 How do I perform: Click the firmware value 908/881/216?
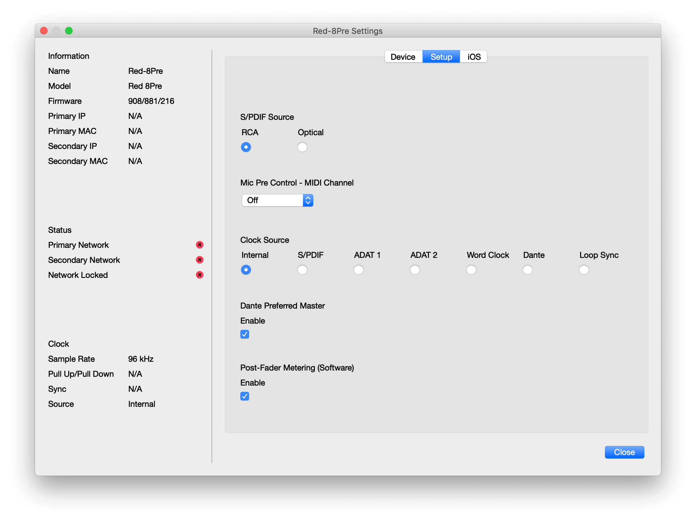click(151, 101)
